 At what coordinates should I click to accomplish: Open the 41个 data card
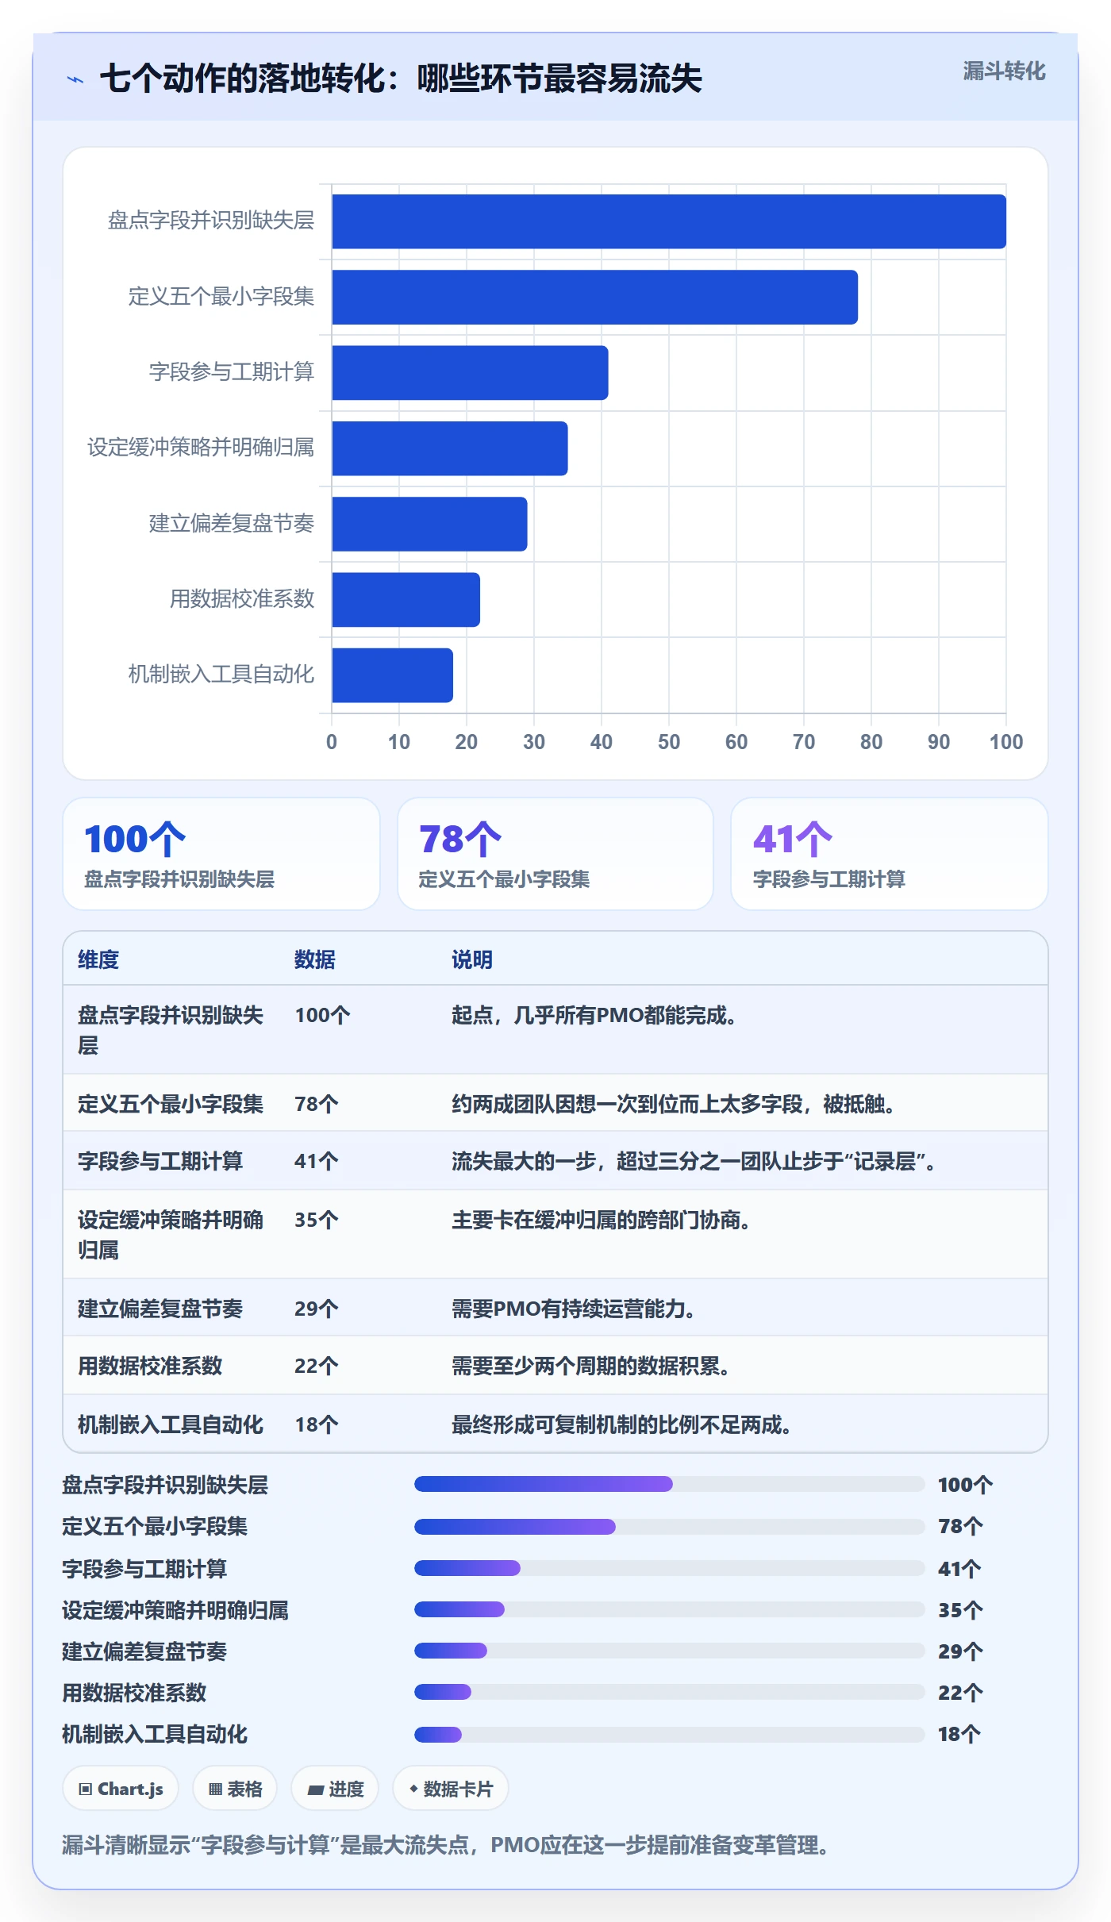pos(890,854)
